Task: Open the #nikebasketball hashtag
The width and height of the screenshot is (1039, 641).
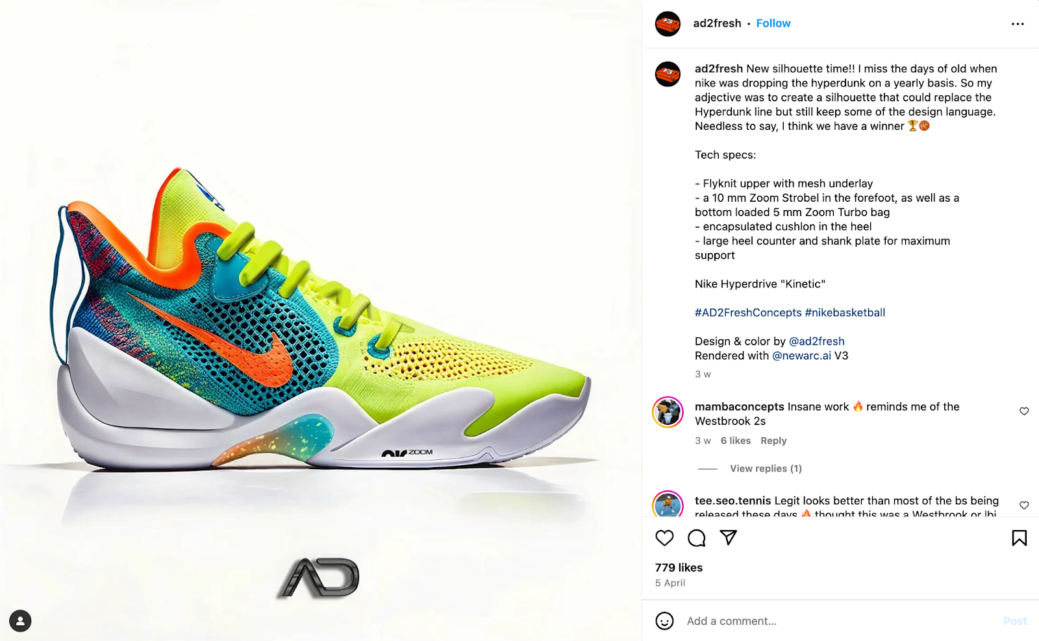Action: point(845,313)
